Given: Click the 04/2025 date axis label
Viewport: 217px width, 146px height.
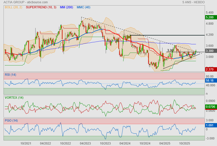Looking at the screenshot, I should [165, 143].
